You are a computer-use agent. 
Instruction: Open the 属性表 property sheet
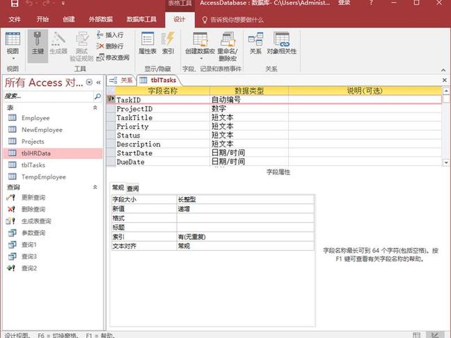coord(148,43)
